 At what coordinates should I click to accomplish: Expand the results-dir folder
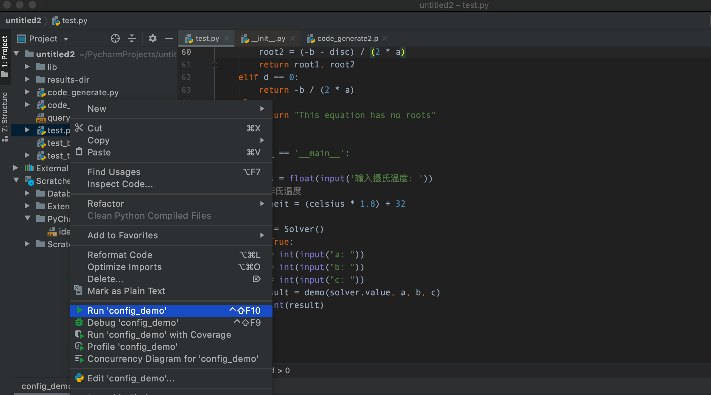click(27, 79)
